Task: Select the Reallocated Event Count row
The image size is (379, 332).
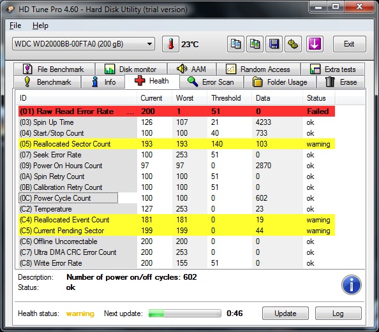Action: tap(177, 220)
